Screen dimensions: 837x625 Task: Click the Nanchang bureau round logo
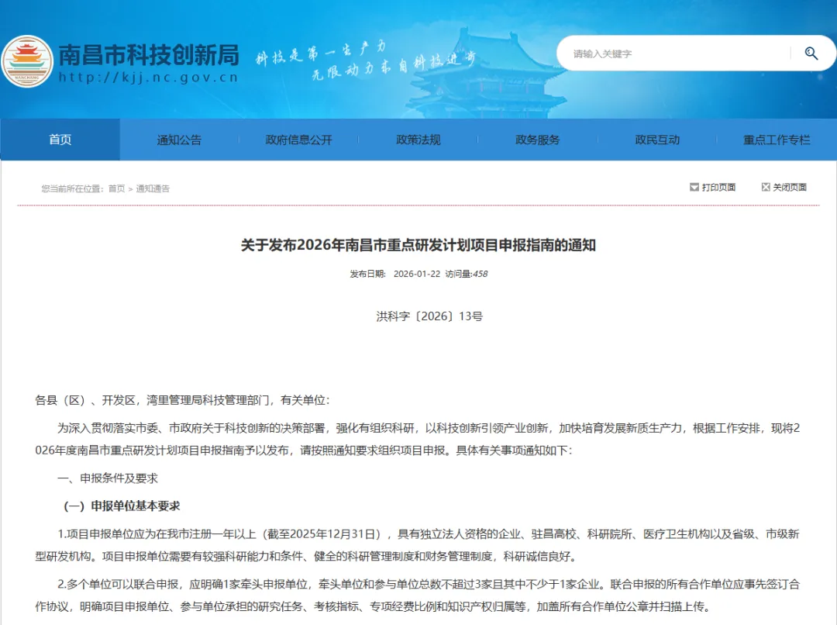click(x=27, y=61)
